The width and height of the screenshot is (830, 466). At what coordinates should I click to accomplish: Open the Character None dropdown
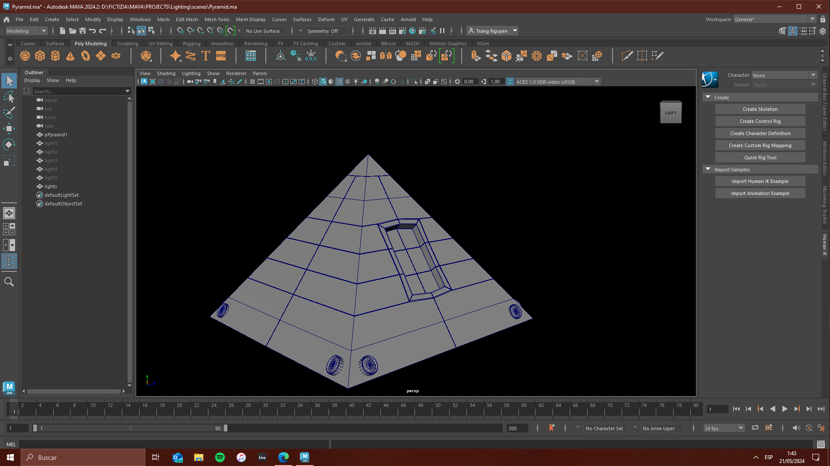[784, 75]
